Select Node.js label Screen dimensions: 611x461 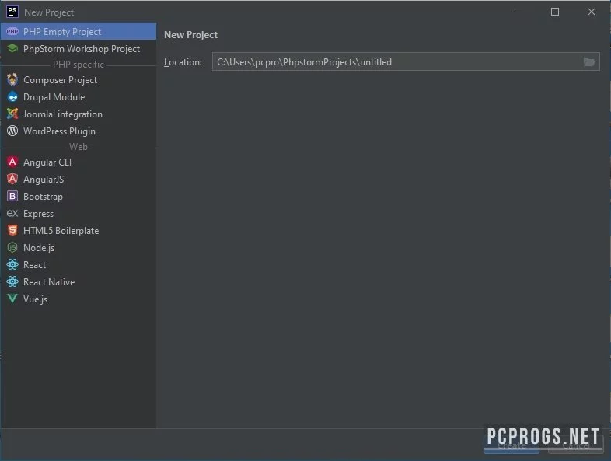39,248
